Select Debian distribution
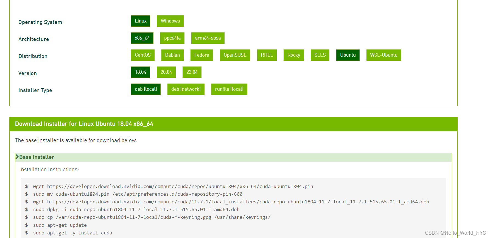 click(x=172, y=55)
